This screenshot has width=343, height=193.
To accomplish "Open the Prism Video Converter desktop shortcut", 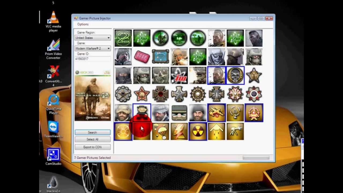I will (x=53, y=49).
